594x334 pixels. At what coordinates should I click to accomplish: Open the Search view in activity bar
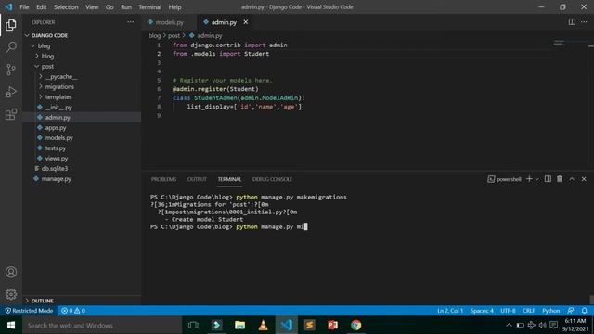(x=11, y=47)
